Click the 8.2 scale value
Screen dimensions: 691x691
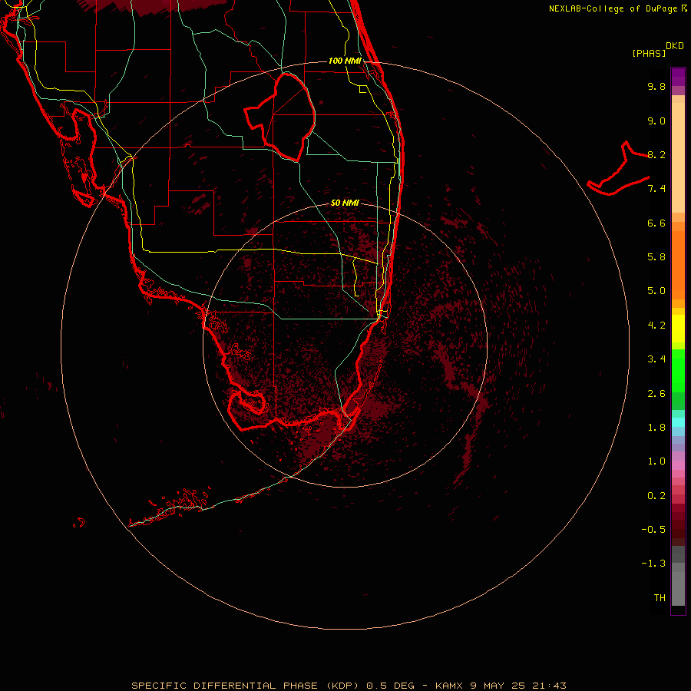(656, 154)
